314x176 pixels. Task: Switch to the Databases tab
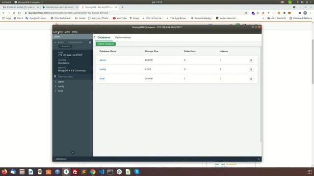coord(104,38)
